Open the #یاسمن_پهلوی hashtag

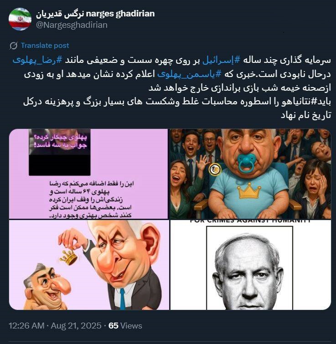(189, 74)
